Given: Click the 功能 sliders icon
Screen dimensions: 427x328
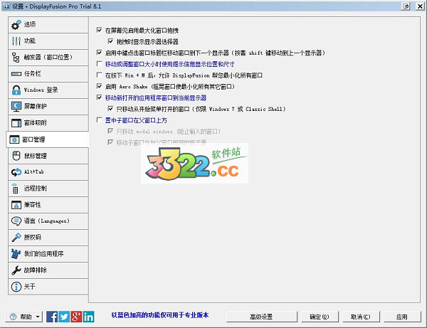Looking at the screenshot, I should (16, 41).
